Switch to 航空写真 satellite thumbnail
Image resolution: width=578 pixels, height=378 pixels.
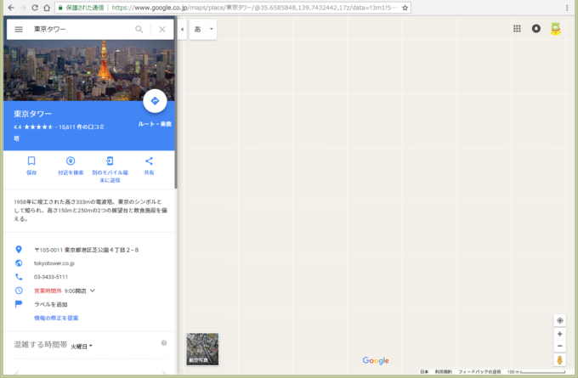(x=202, y=349)
